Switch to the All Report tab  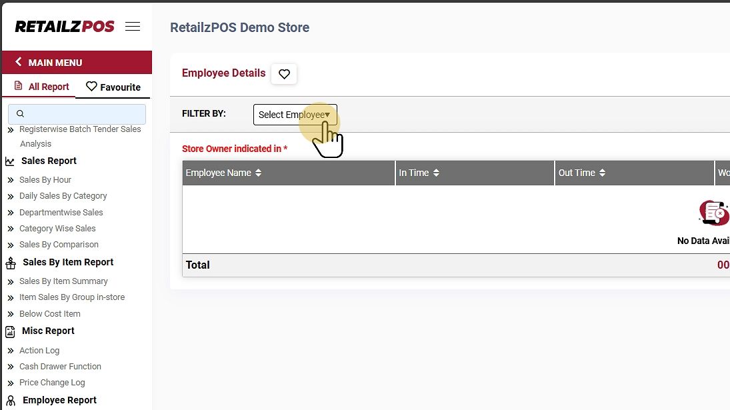[41, 87]
